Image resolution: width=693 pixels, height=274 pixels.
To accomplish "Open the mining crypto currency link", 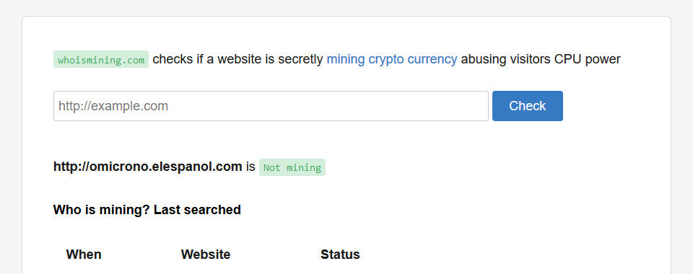I will click(x=391, y=59).
